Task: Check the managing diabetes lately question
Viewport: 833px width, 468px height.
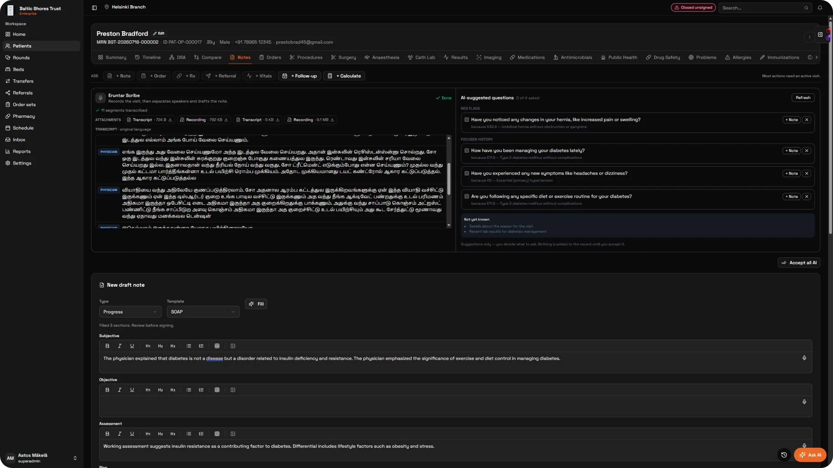Action: 467,150
